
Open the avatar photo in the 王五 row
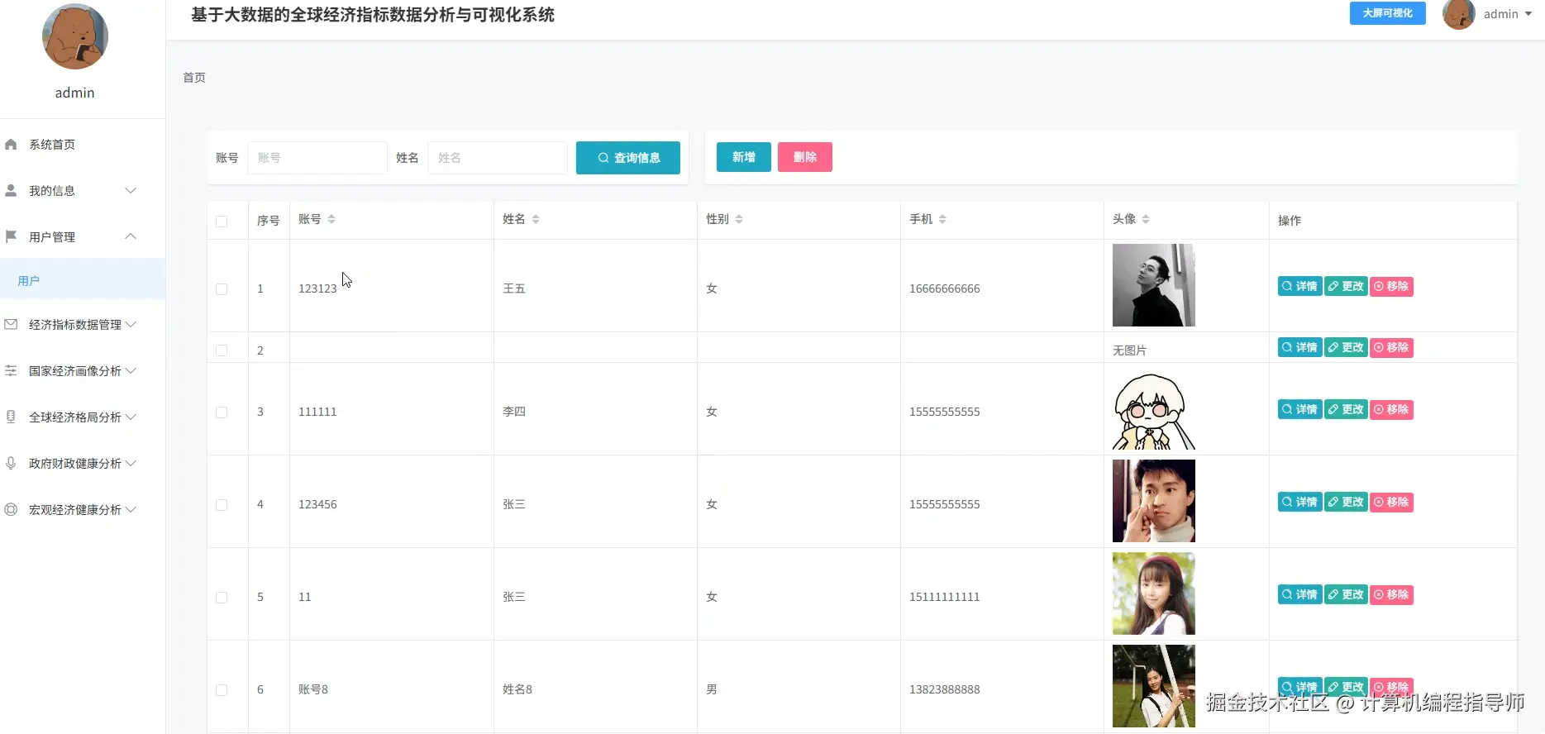[x=1154, y=285]
